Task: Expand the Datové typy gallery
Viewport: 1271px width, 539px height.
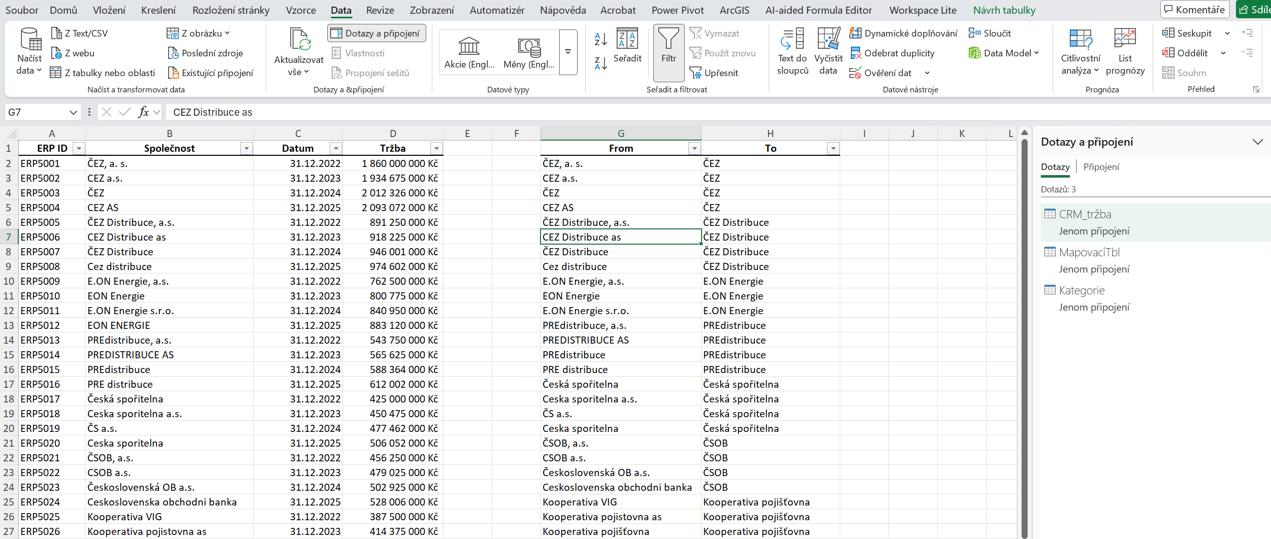Action: click(x=568, y=52)
